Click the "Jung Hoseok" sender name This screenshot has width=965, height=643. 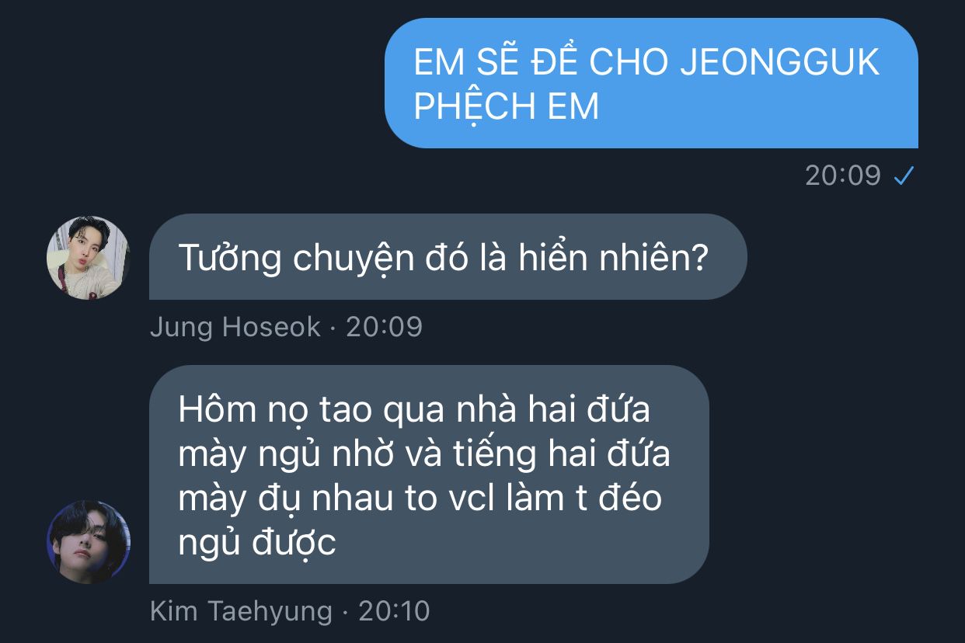pos(235,327)
